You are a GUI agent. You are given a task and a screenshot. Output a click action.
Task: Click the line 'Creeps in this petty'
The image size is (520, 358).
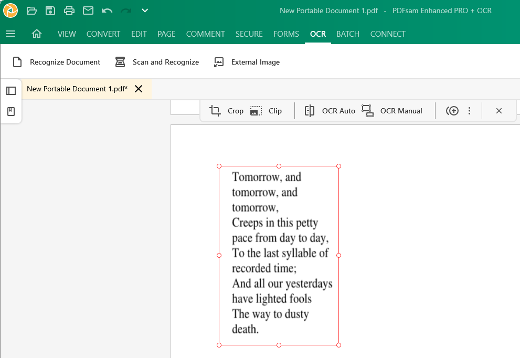pos(275,223)
